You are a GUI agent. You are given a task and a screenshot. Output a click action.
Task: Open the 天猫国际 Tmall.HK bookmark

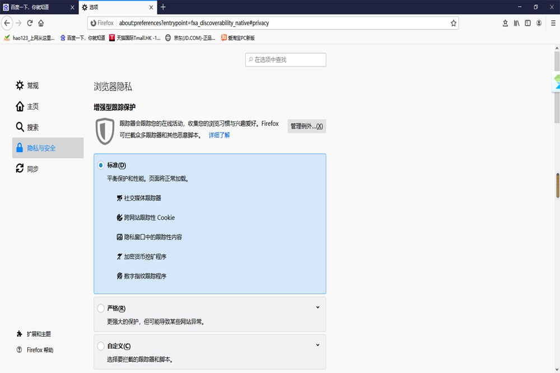pos(135,38)
